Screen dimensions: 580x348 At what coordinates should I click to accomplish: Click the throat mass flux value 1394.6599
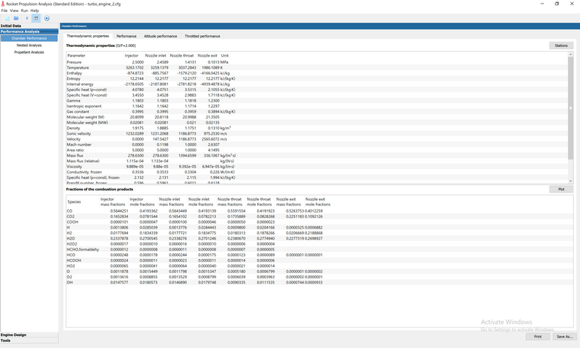click(187, 156)
